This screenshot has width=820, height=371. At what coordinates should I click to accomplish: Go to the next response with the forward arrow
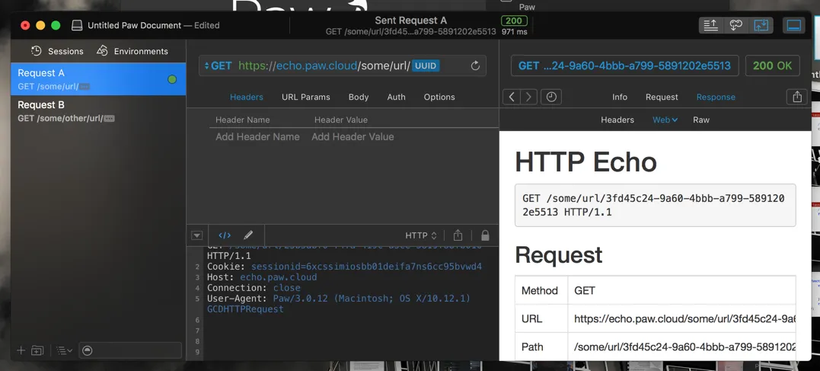coord(528,97)
